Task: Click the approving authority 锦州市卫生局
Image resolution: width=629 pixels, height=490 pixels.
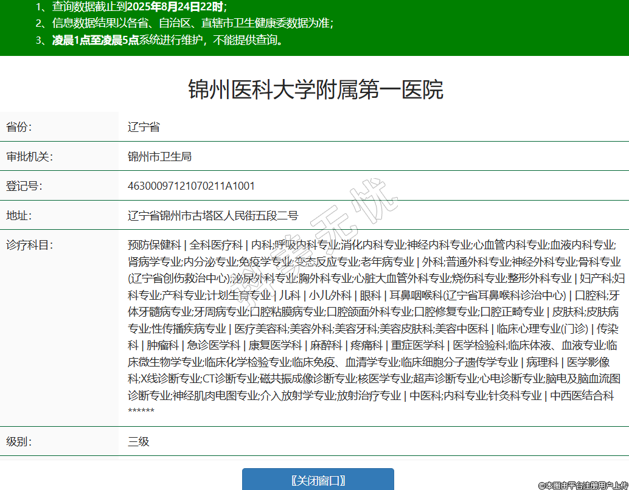Action: point(159,156)
